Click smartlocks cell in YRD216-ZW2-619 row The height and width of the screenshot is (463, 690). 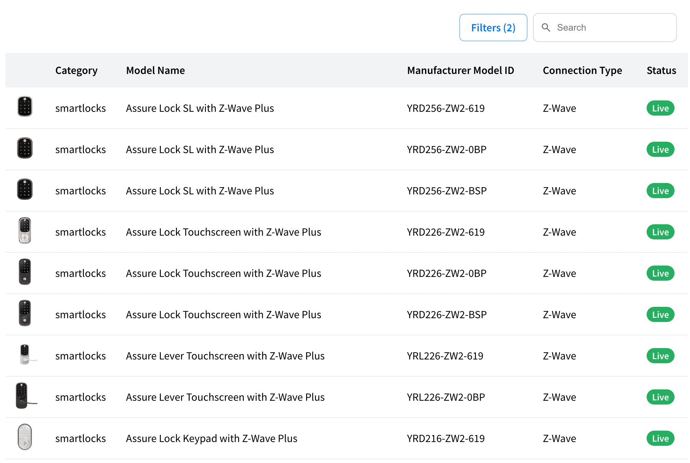(81, 439)
